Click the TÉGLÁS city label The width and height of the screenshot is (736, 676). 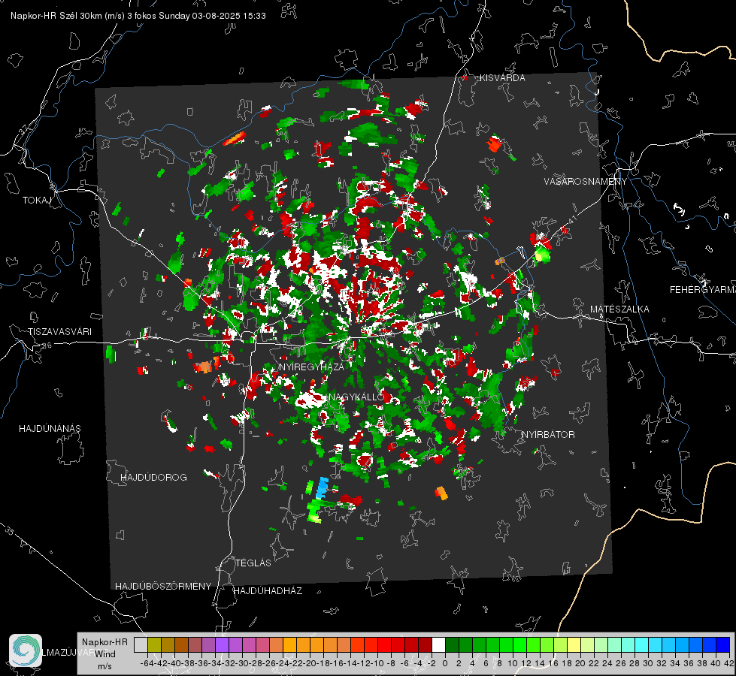point(253,563)
